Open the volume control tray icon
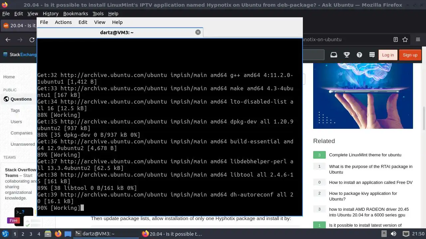Viewport: 426px width, 239px height. tap(393, 234)
